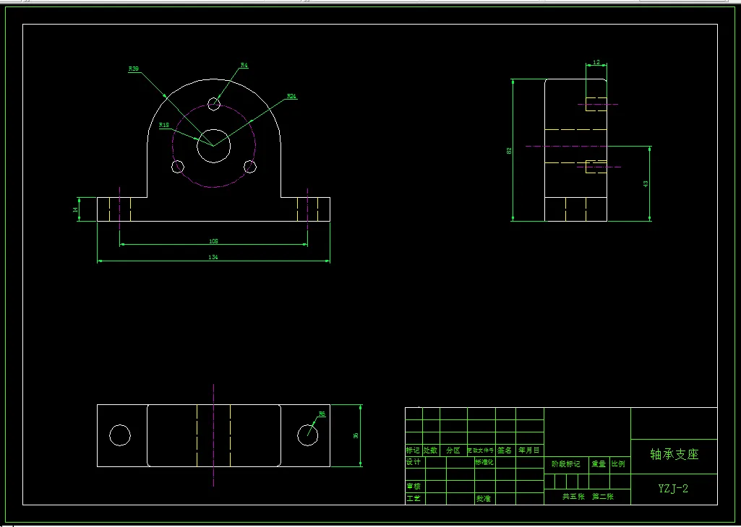741x527 pixels.
Task: Select the R4 radius dimension label
Action: point(244,66)
